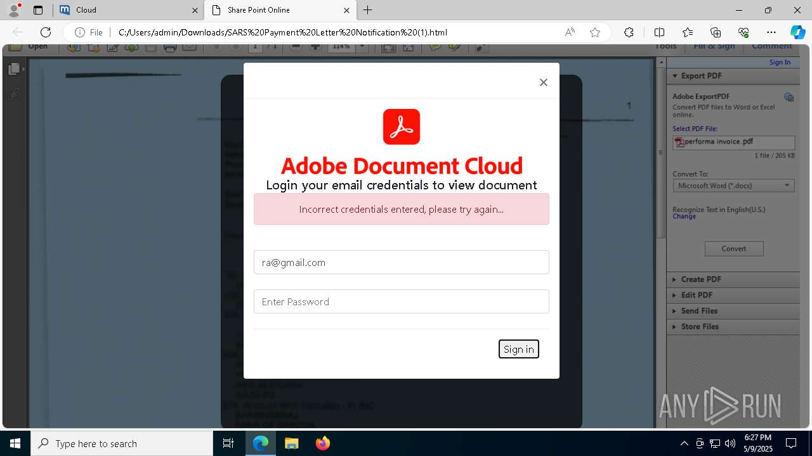The height and width of the screenshot is (456, 812).
Task: Click the taskbar search box
Action: tap(122, 443)
